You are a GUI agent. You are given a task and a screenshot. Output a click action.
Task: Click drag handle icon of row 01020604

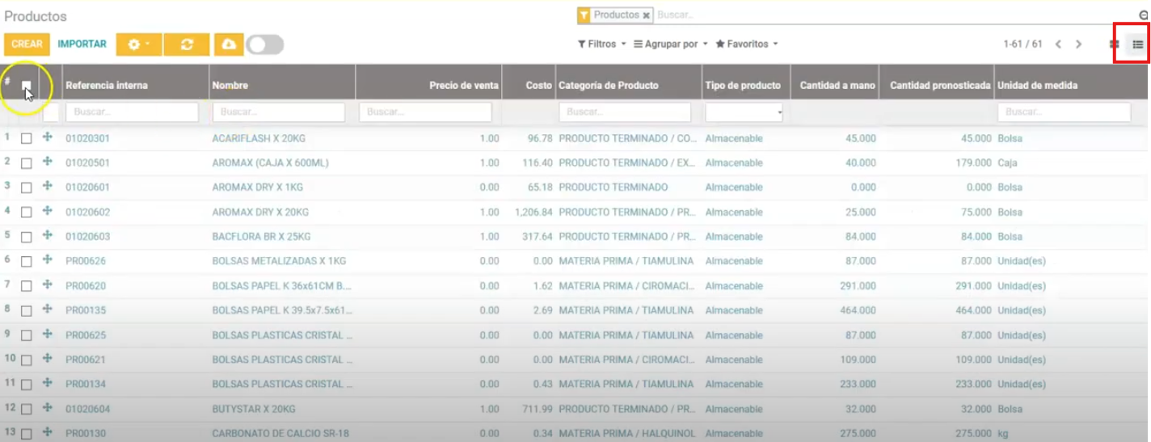click(x=48, y=407)
